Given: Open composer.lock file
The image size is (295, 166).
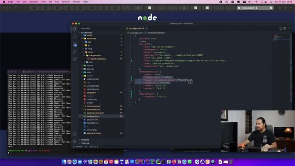Looking at the screenshot, I should coord(94,110).
